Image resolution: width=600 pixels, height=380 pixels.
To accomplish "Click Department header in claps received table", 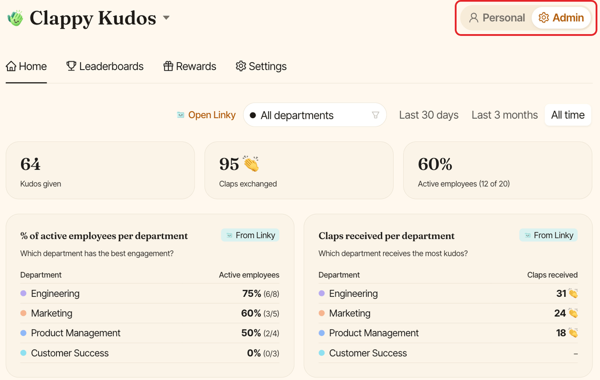I will click(339, 275).
